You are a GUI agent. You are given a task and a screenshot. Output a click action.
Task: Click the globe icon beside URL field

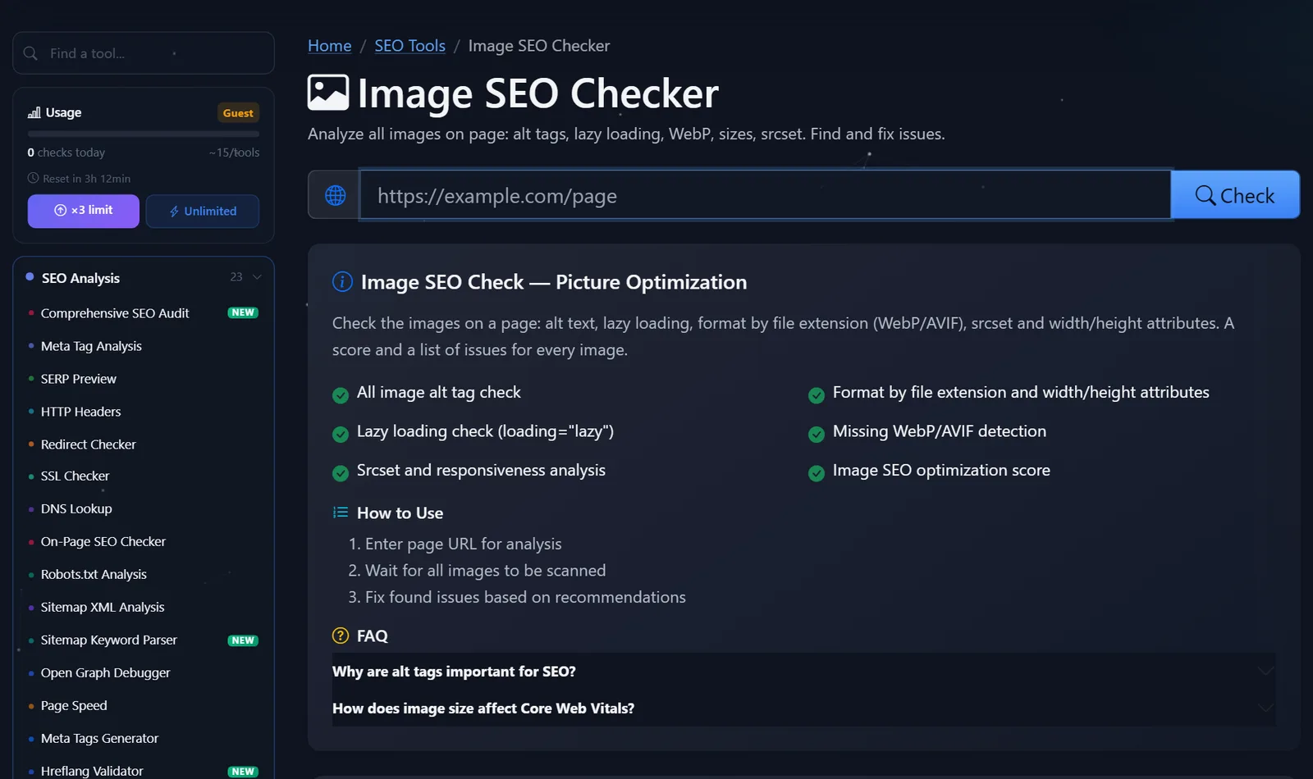pyautogui.click(x=335, y=195)
